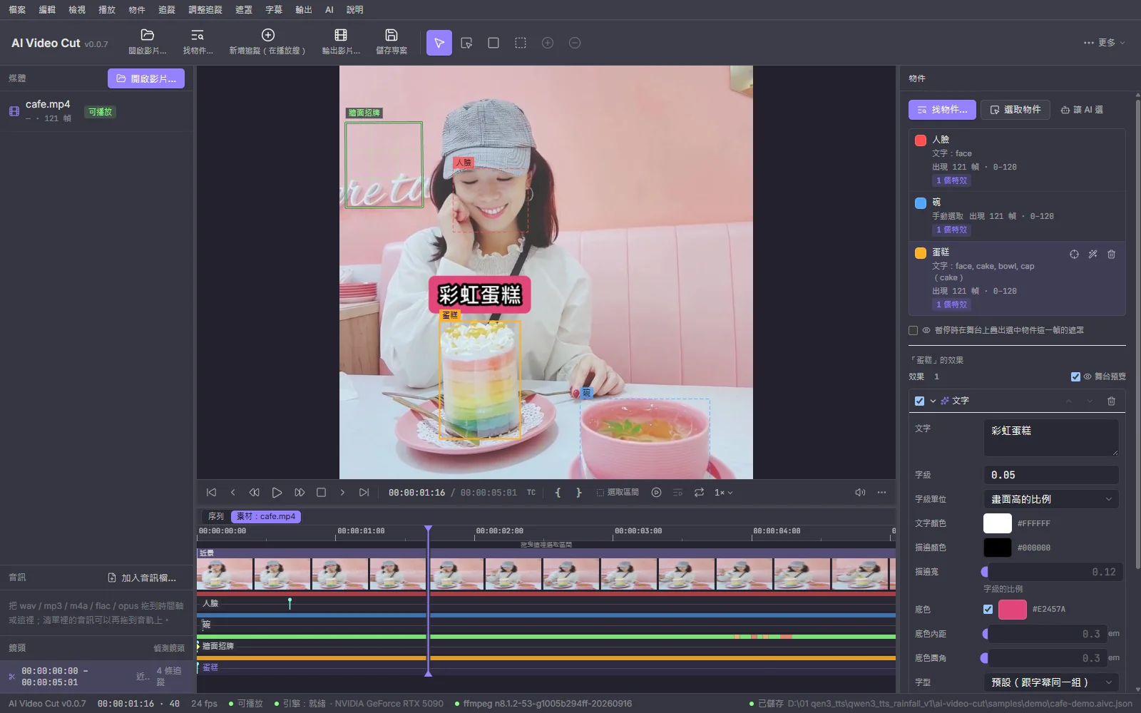Collapse the 文字 effect section chevron
Screen dimensions: 1141x713
point(933,401)
